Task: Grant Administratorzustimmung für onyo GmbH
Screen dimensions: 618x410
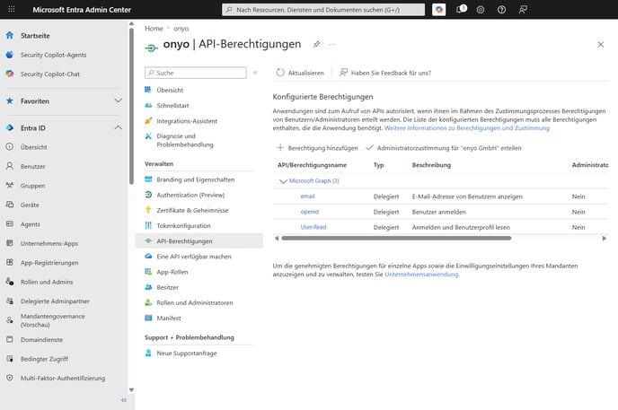Action: pyautogui.click(x=444, y=148)
